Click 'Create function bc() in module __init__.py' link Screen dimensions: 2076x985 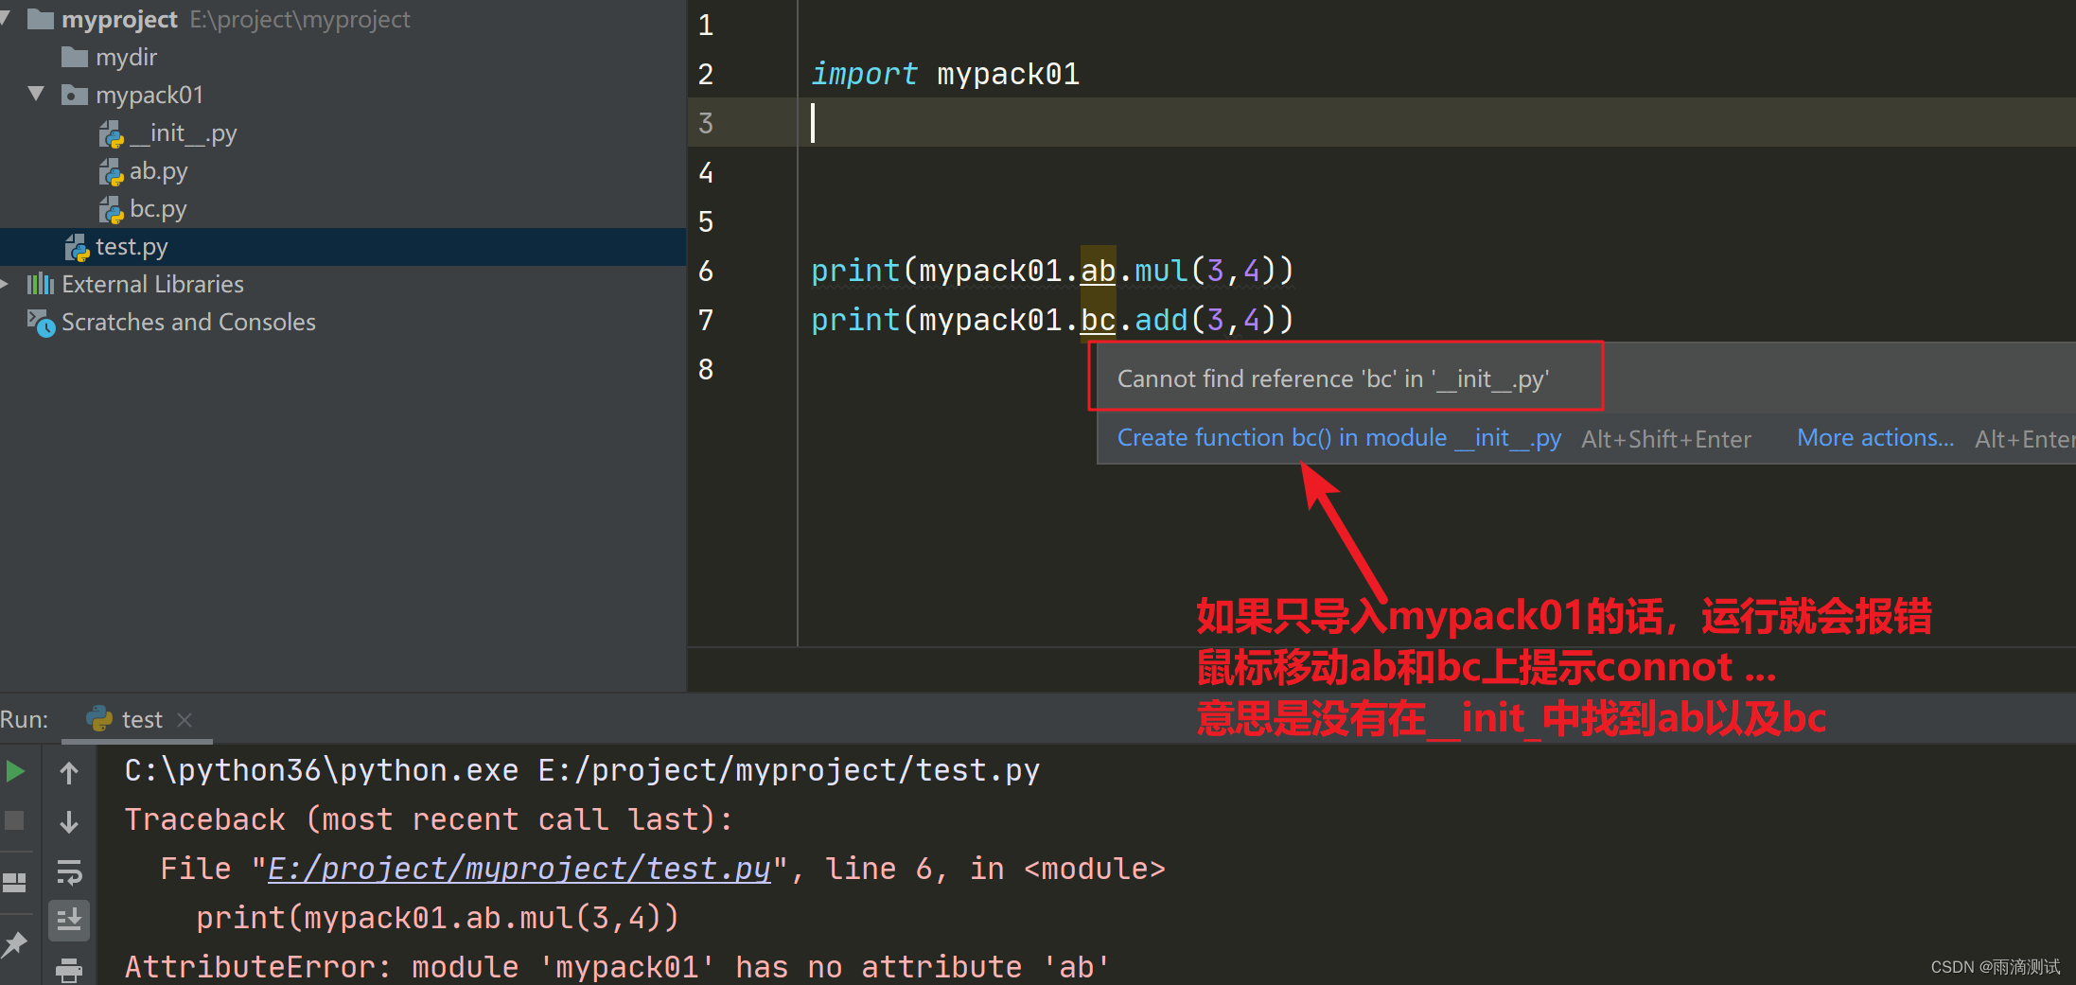click(x=1339, y=438)
